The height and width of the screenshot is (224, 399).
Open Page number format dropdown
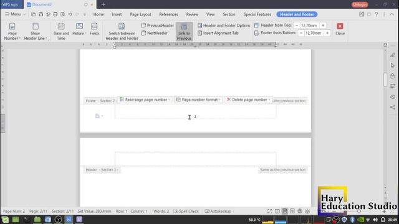coord(198,100)
